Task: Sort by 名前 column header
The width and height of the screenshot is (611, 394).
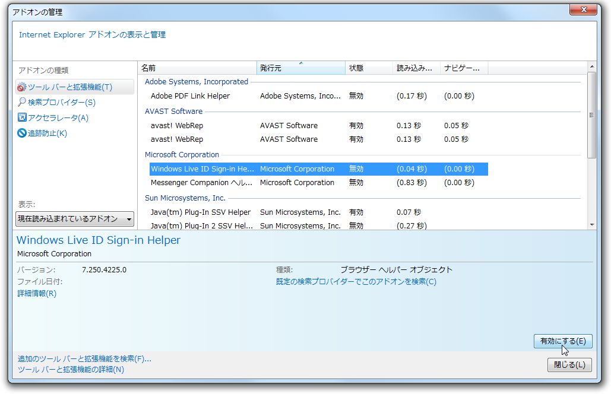Action: click(197, 68)
